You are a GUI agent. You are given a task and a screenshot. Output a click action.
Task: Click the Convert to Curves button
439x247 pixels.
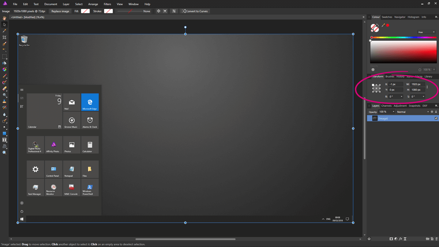click(x=195, y=11)
